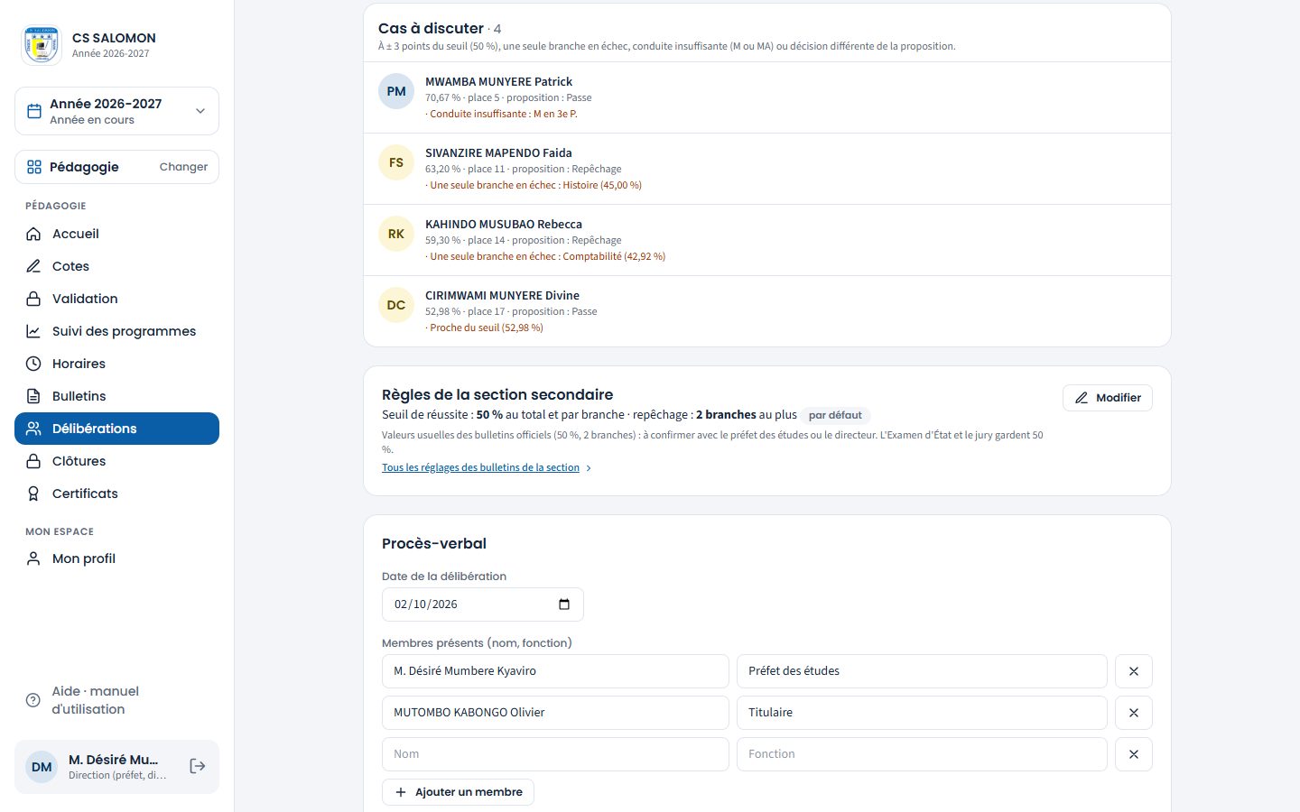The image size is (1300, 812).
Task: Click the RK avatar badge
Action: point(396,234)
